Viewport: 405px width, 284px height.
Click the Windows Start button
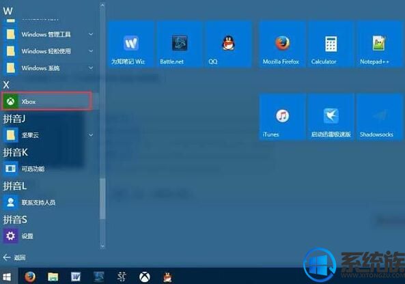tap(8, 276)
